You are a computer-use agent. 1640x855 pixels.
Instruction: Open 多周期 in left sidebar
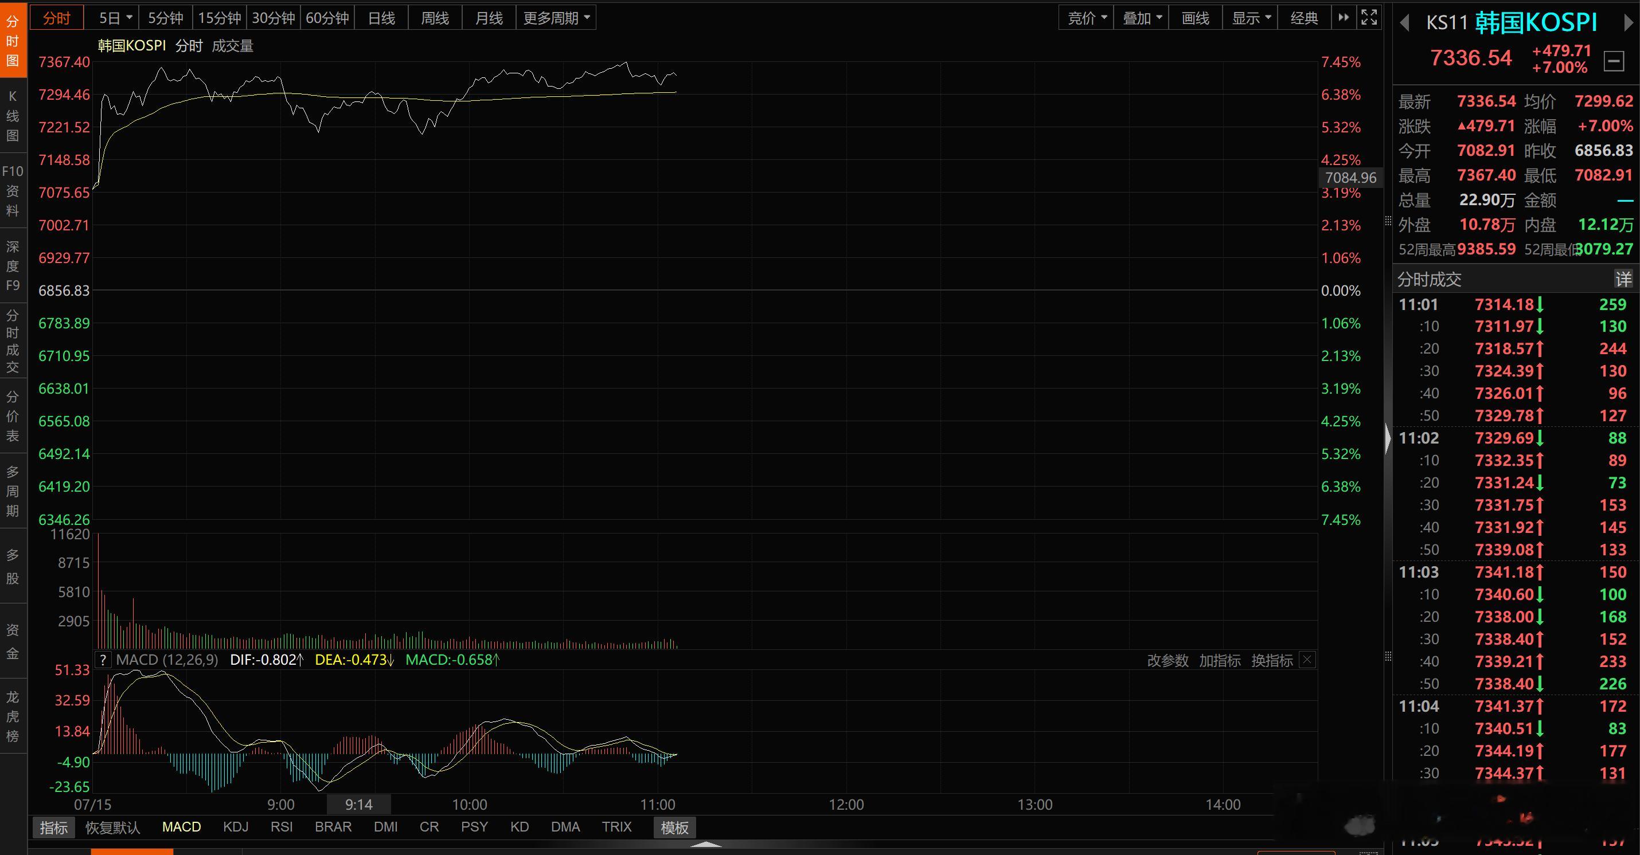tap(13, 491)
